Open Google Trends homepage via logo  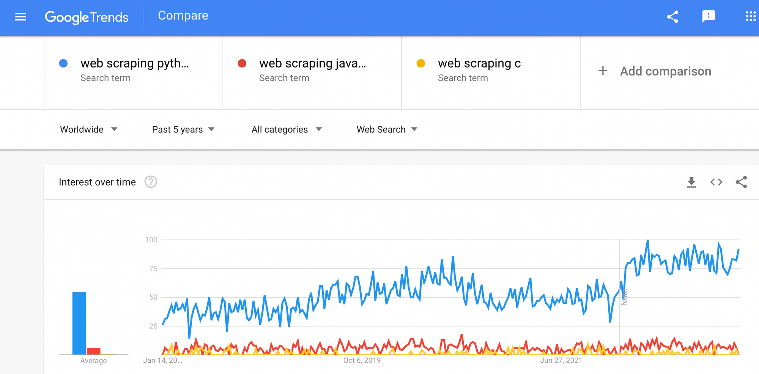[87, 17]
